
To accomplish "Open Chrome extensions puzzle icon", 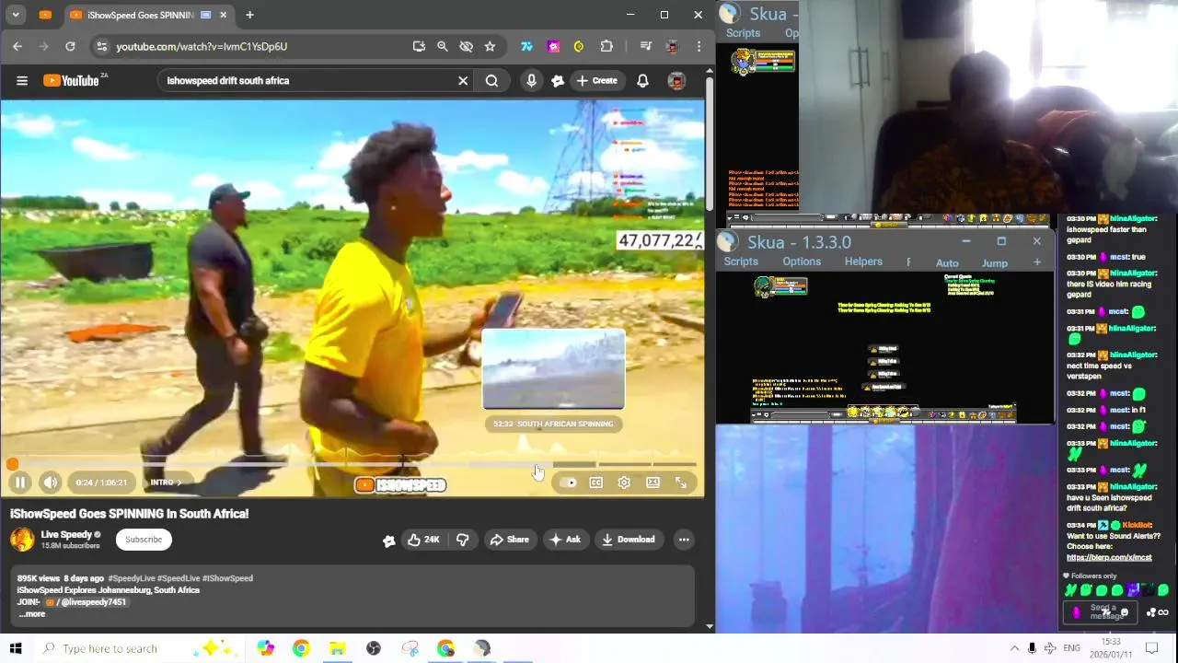I will pos(606,46).
